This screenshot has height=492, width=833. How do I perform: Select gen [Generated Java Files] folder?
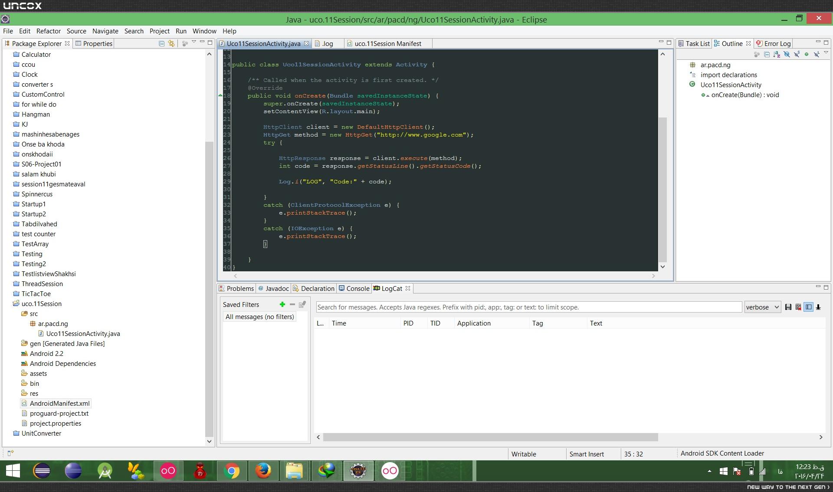[x=67, y=344]
